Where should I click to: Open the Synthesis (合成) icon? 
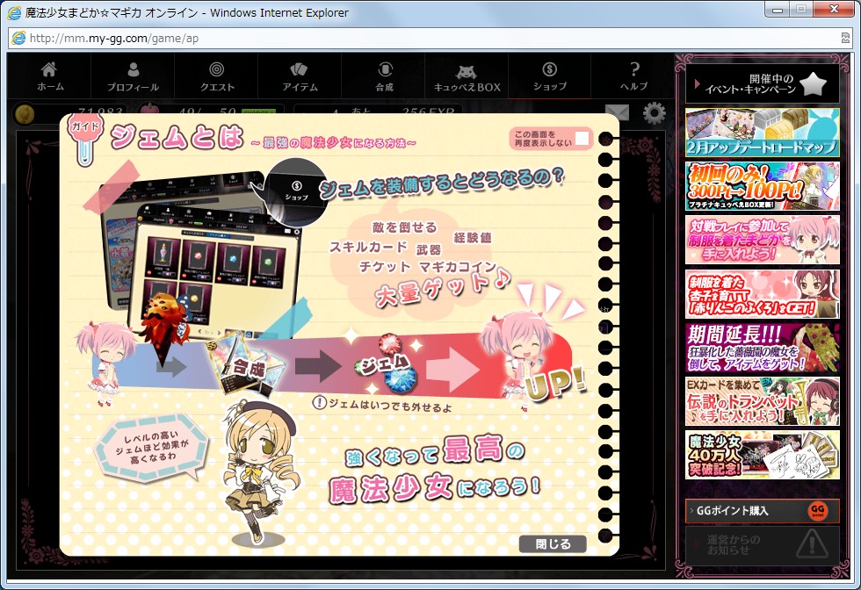click(384, 71)
